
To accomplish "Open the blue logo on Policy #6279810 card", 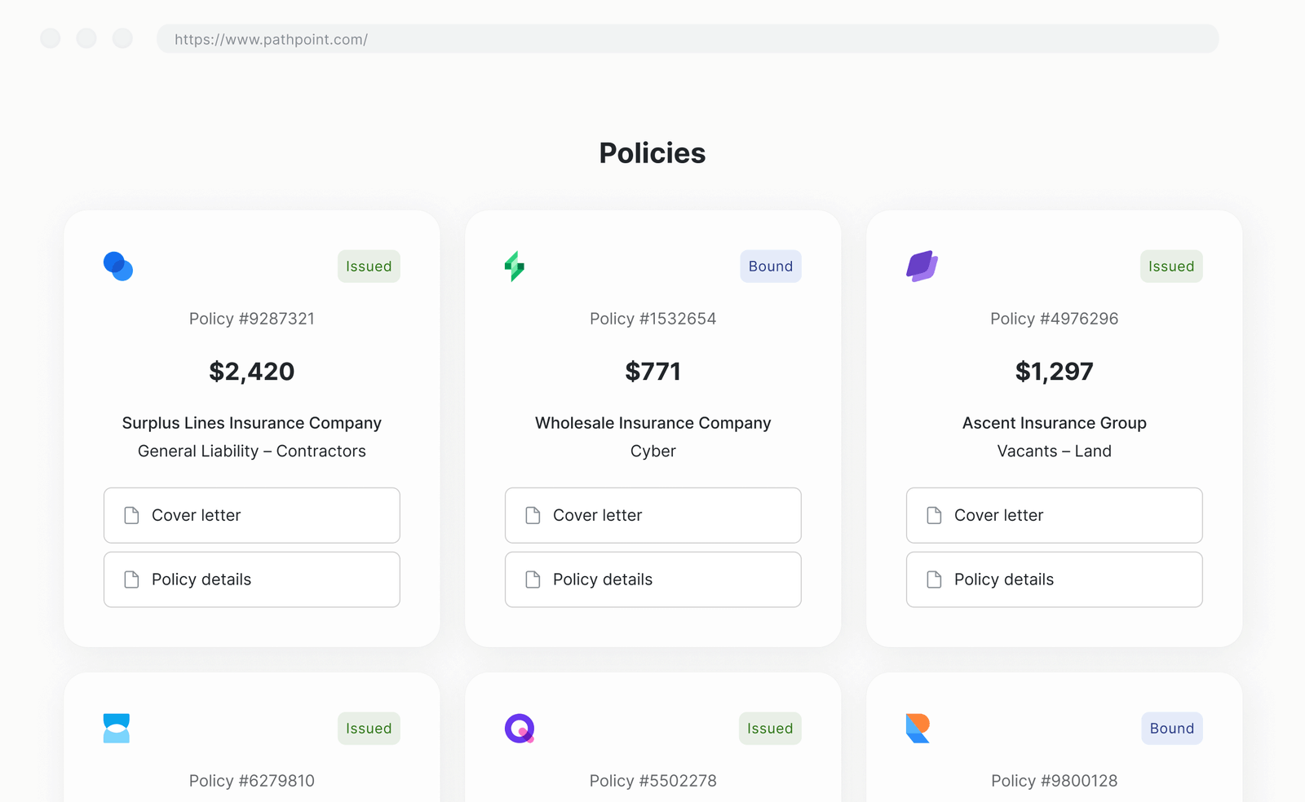I will click(117, 728).
